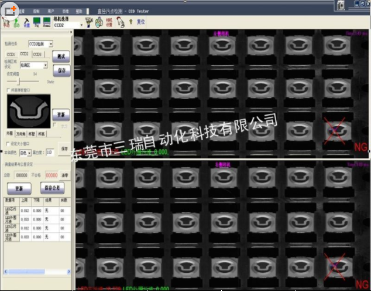Open the 检测任务 CCD2检测 dropdown
This screenshot has width=371, height=291.
pyautogui.click(x=51, y=44)
